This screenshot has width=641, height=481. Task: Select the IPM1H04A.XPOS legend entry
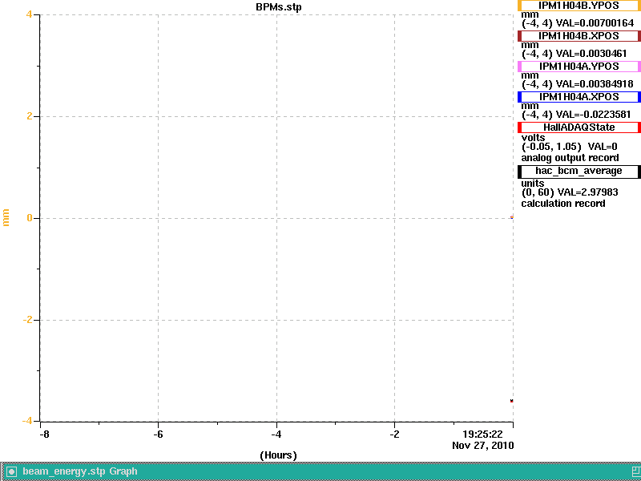[579, 97]
